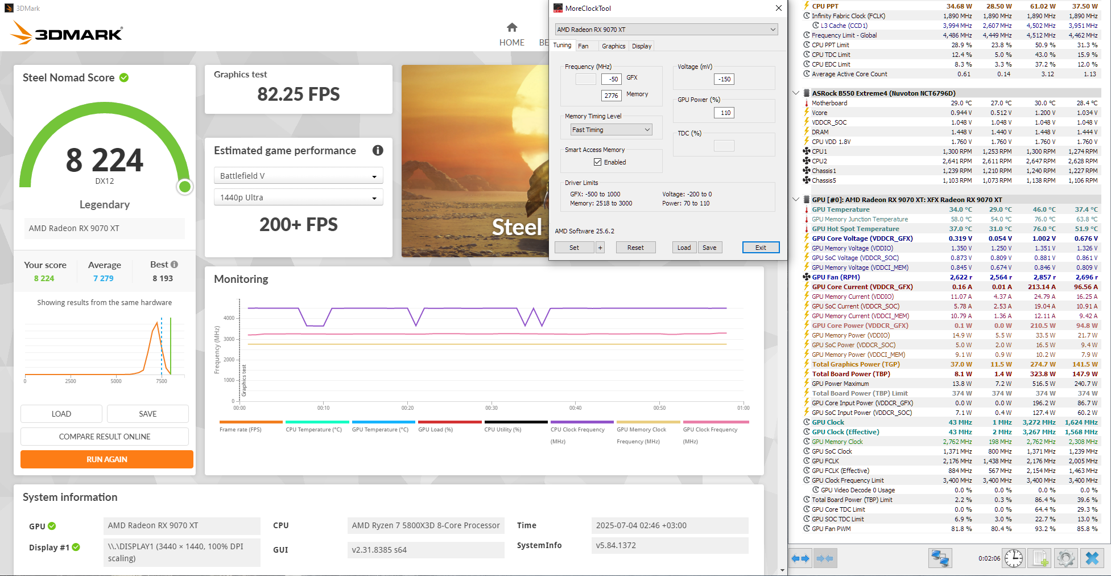The height and width of the screenshot is (576, 1111).
Task: Toggle GPU Load (%) series in legend
Action: (449, 427)
